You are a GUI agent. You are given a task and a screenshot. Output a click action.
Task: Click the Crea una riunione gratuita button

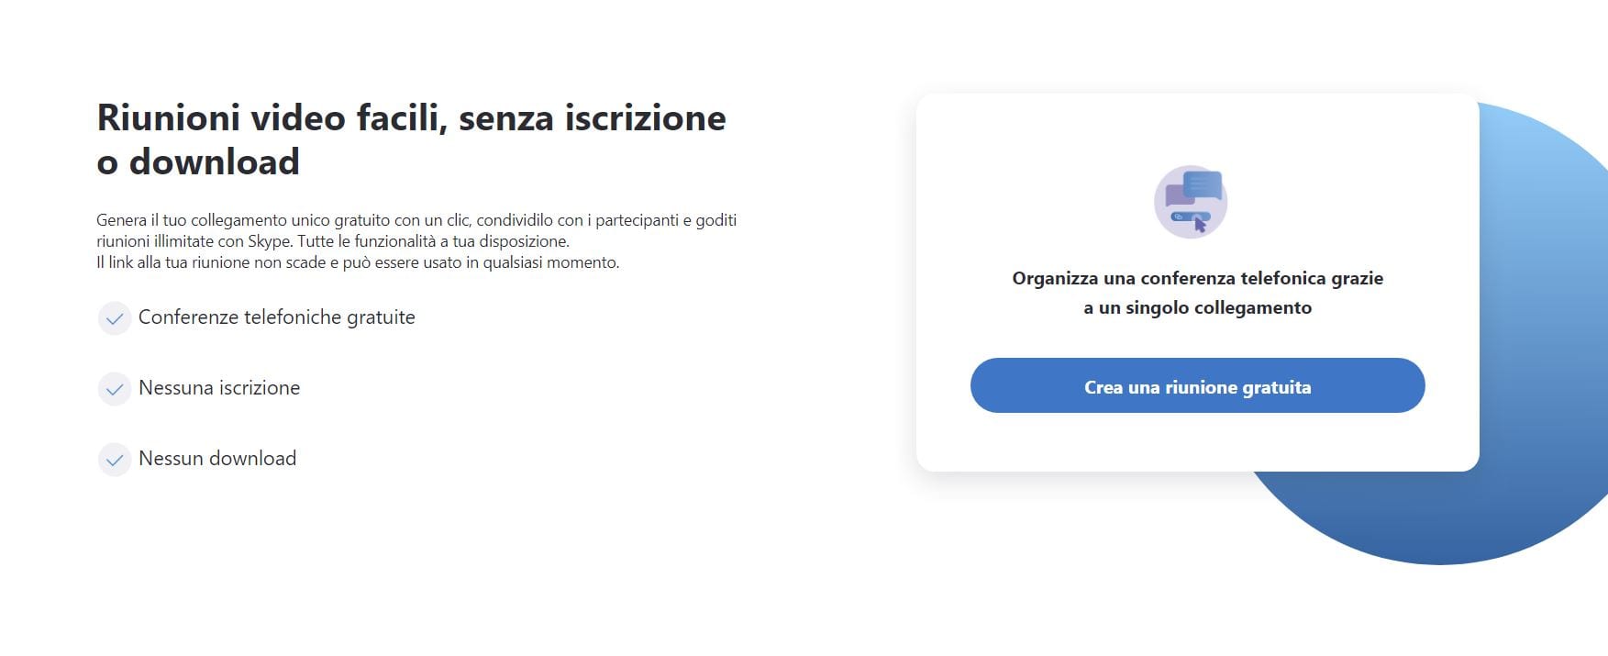tap(1197, 385)
